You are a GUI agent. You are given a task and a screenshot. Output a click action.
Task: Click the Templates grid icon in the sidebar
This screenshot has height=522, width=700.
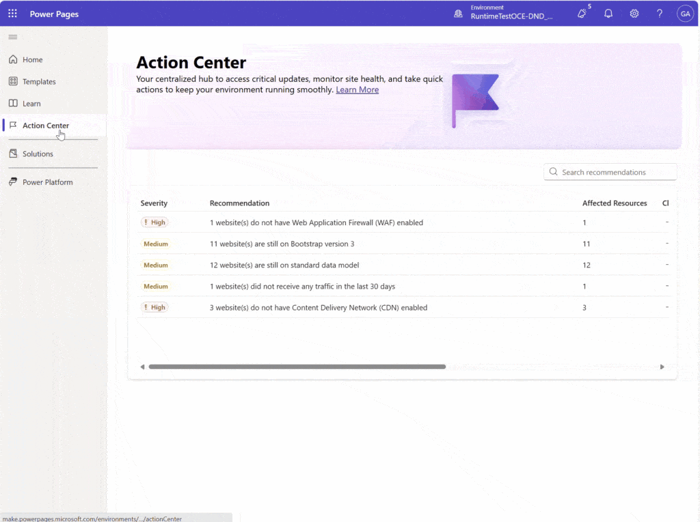pyautogui.click(x=13, y=81)
